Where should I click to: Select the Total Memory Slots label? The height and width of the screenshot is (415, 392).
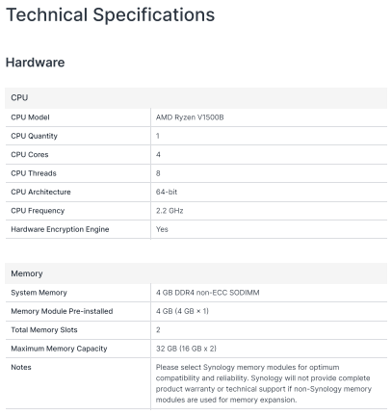(x=44, y=329)
